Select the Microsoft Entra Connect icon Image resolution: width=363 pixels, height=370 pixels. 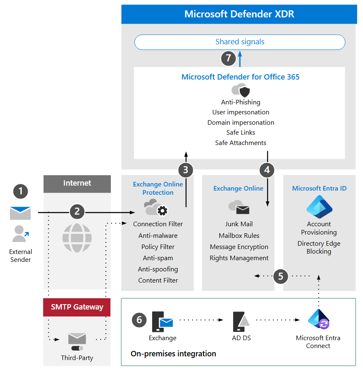(x=318, y=319)
